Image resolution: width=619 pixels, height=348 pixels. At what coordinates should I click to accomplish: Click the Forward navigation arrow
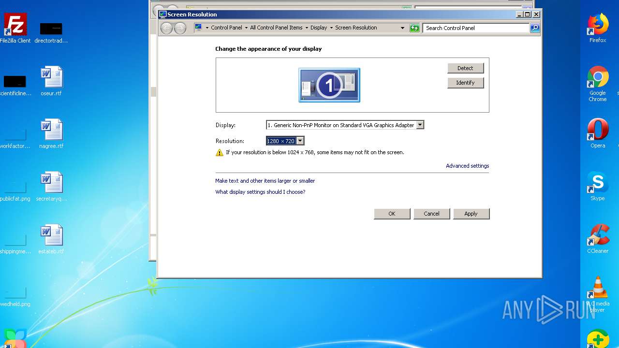click(x=180, y=28)
